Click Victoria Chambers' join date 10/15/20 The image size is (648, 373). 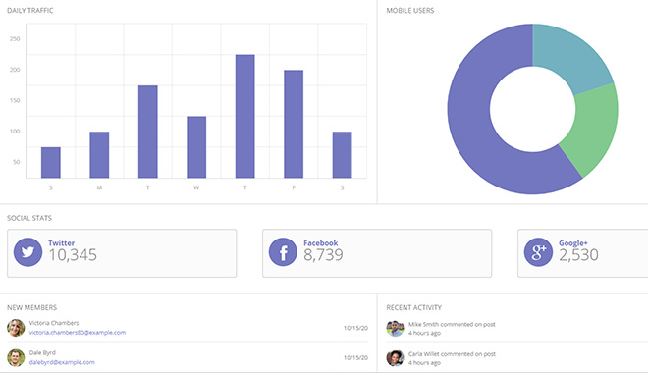355,328
